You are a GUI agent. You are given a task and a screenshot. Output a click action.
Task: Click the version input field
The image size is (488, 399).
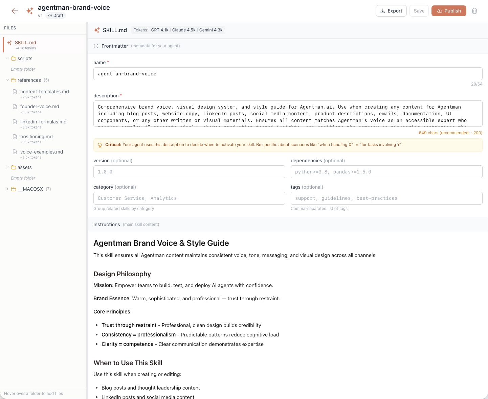189,172
